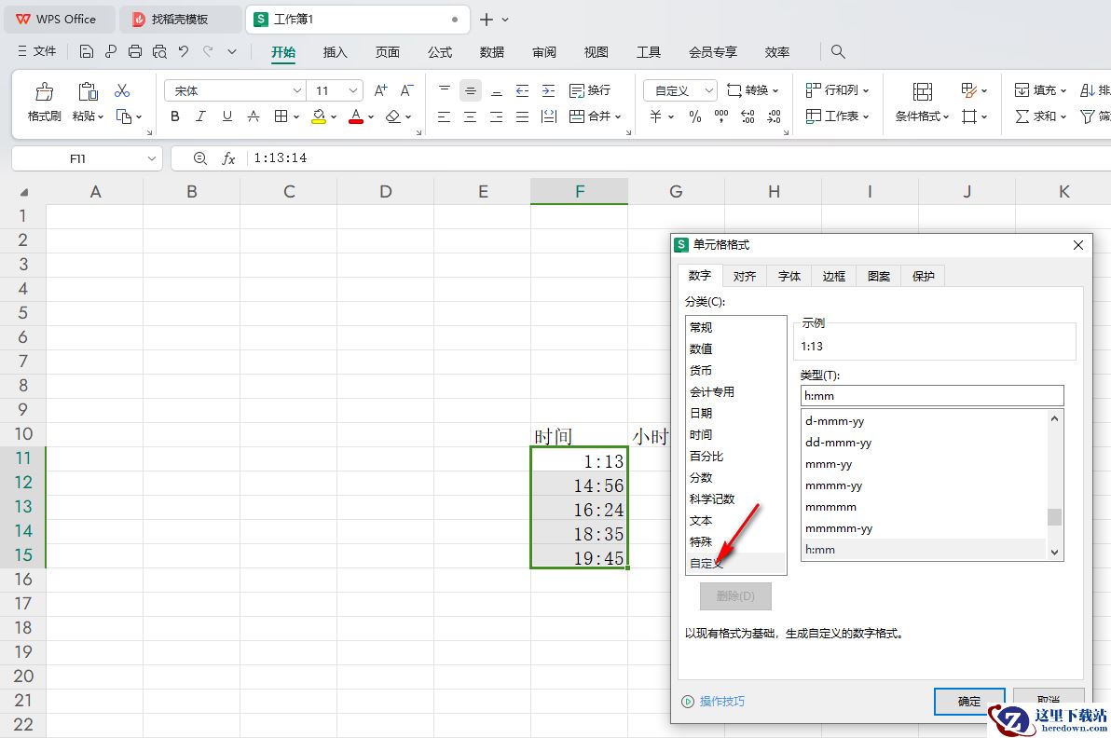
Task: Click the decrease decimal places icon
Action: point(774,116)
